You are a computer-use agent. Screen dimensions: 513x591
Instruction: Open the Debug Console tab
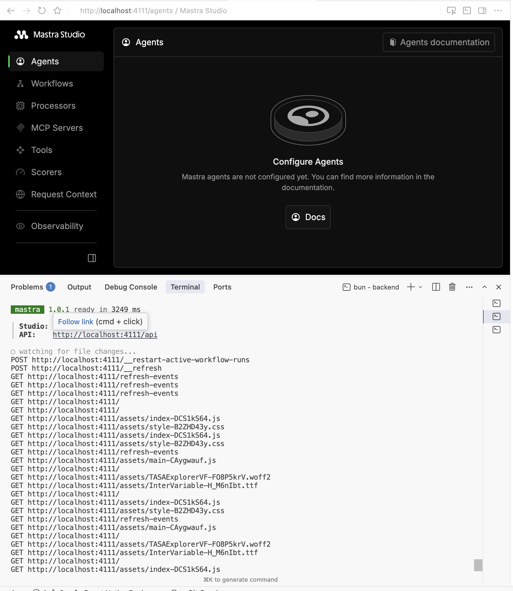(131, 287)
